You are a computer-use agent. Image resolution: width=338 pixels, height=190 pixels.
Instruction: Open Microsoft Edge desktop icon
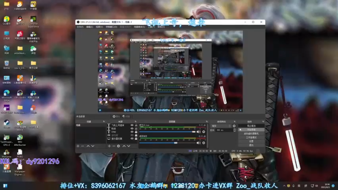pos(6,96)
